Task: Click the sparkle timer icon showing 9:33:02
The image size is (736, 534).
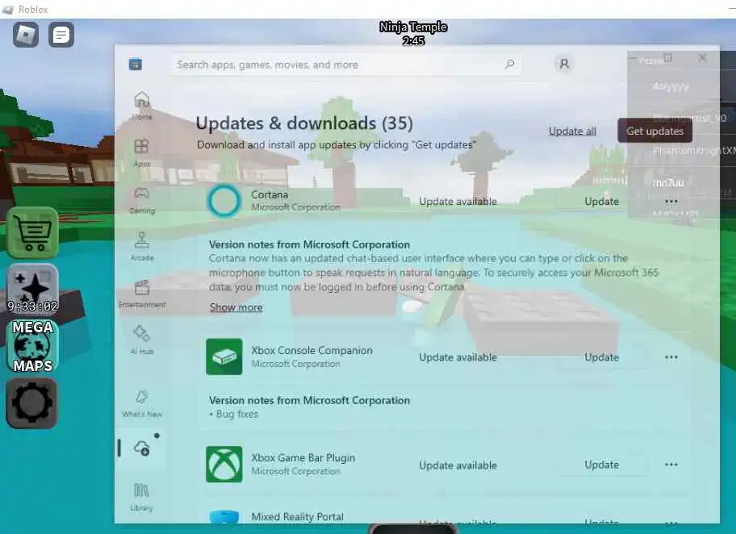Action: click(32, 290)
